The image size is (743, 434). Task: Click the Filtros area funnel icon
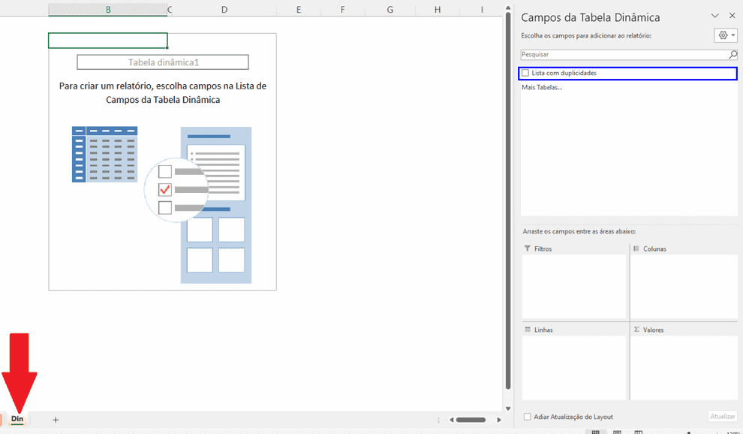tap(528, 249)
